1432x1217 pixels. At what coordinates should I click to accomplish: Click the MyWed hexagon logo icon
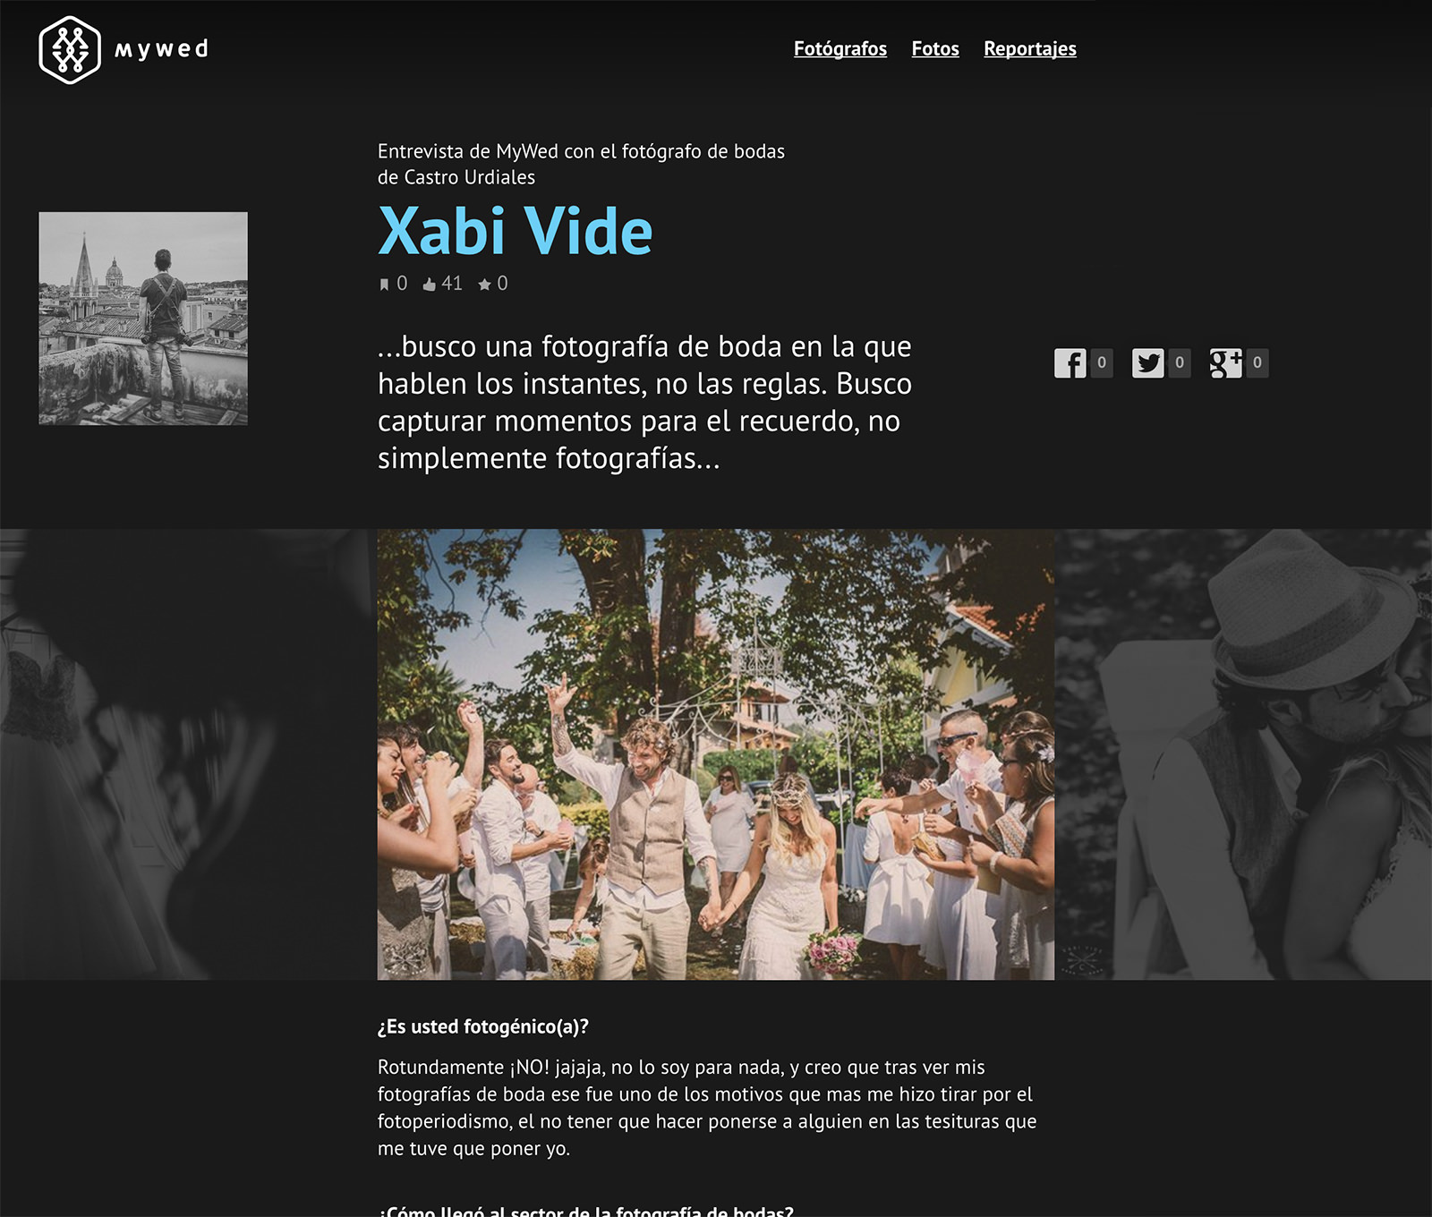pos(70,50)
